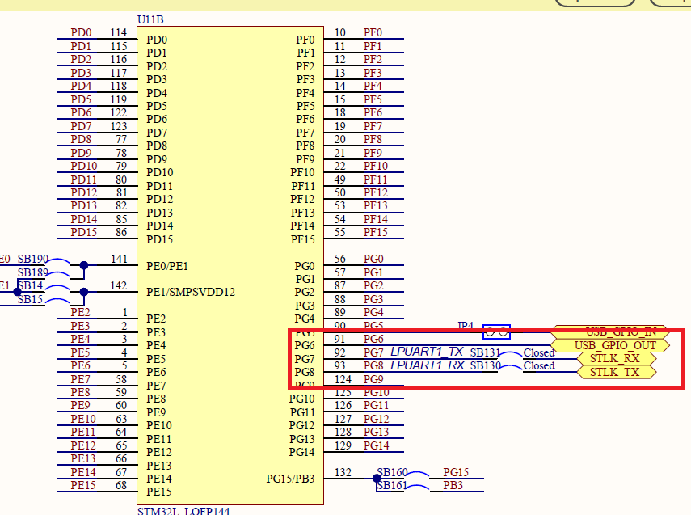Viewport: 691px width, 515px height.
Task: Select solder bridge SB14 label
Action: click(x=30, y=285)
